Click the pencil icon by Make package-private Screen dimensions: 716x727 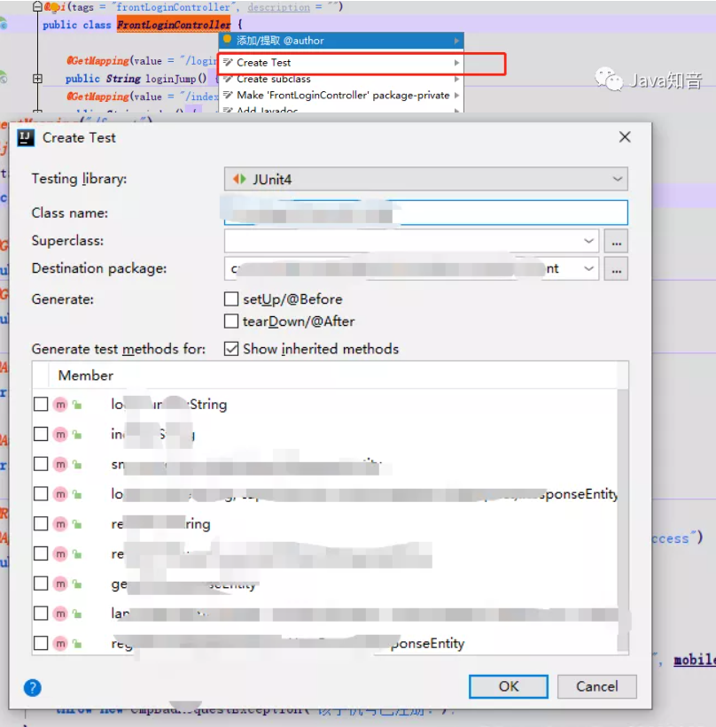[x=228, y=95]
